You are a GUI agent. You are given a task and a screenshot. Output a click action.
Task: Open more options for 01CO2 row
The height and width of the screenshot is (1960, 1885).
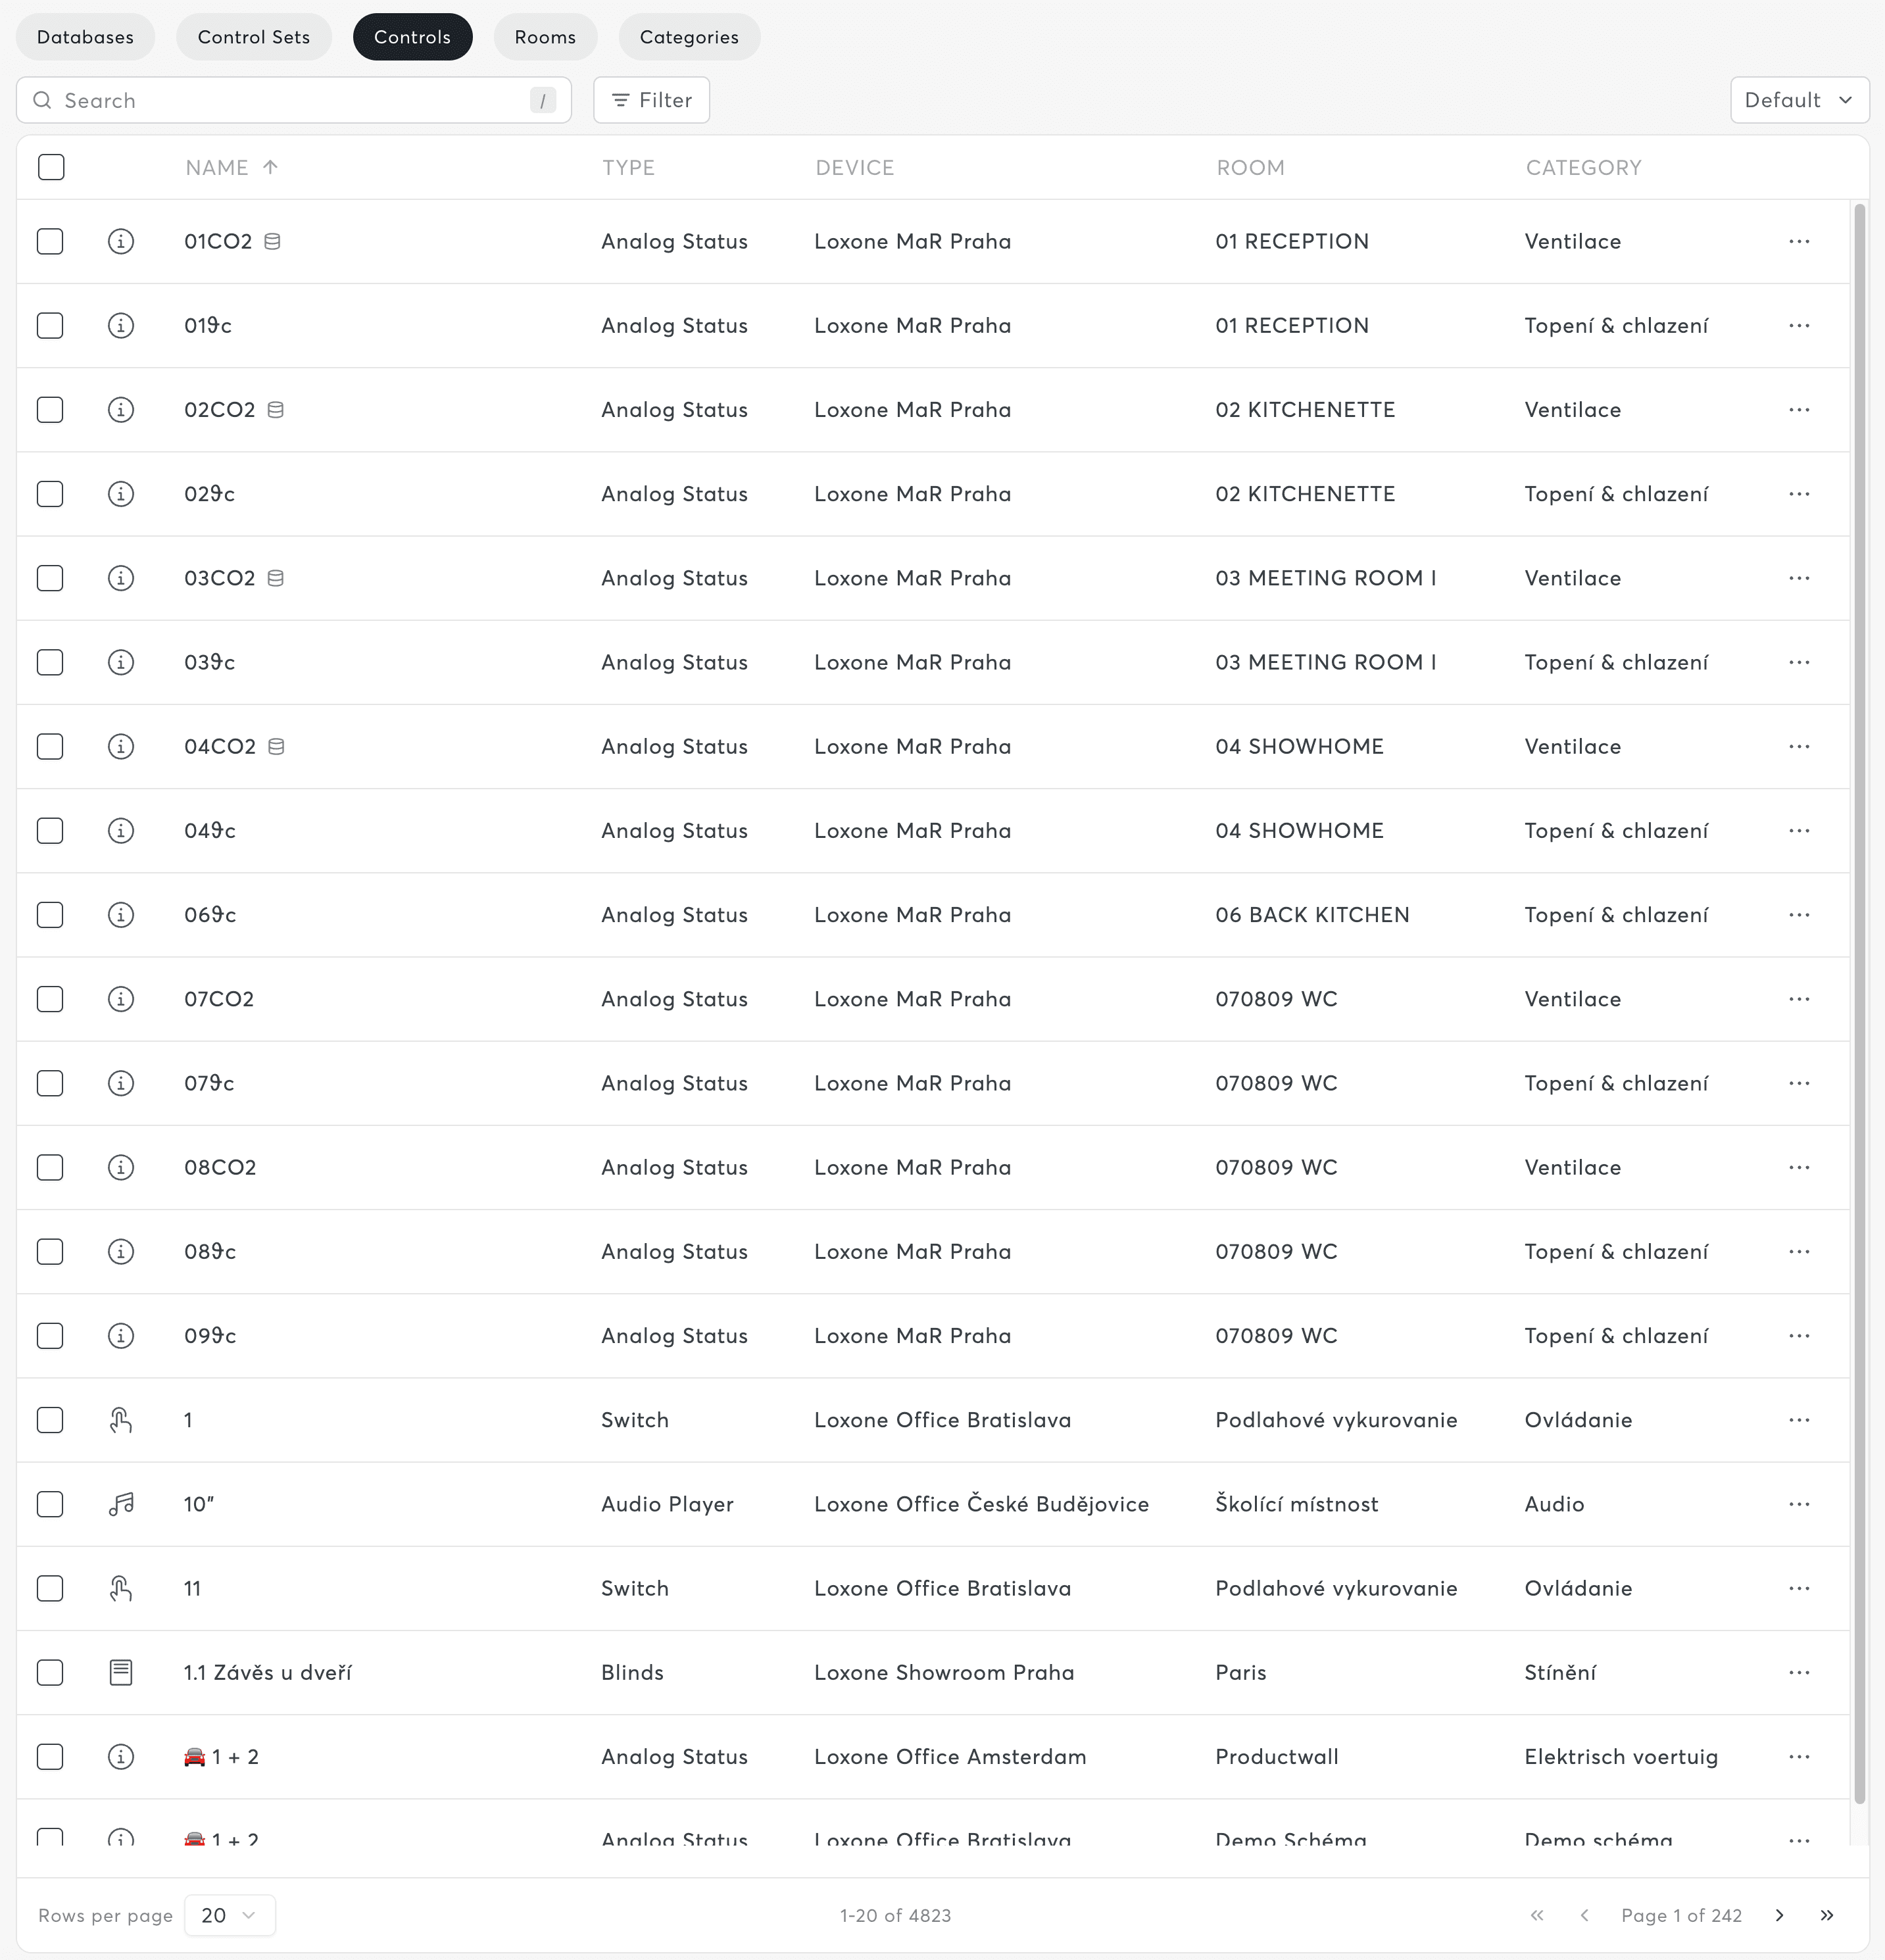(1799, 241)
